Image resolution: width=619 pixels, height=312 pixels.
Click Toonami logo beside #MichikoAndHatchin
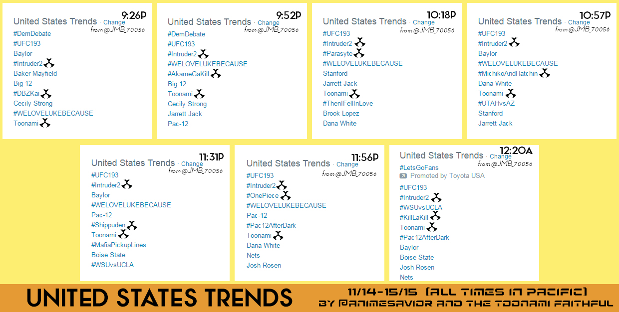pyautogui.click(x=544, y=73)
